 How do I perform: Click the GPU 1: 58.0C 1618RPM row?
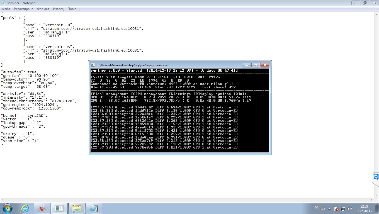point(171,101)
